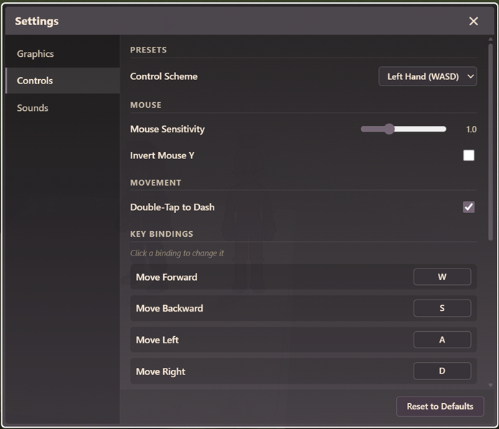Close the Settings dialog with the X

(x=473, y=22)
